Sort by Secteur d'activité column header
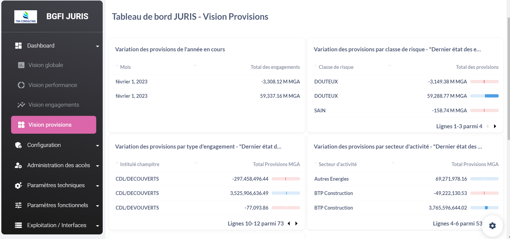Viewport: 510px width, 239px height. point(338,164)
